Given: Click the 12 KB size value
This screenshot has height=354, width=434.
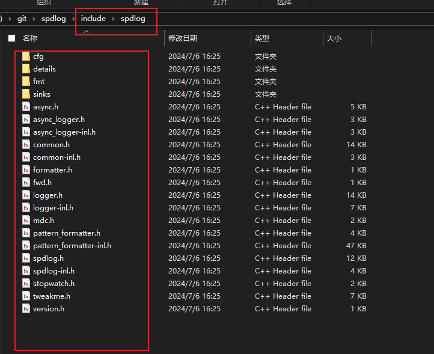Looking at the screenshot, I should point(356,258).
